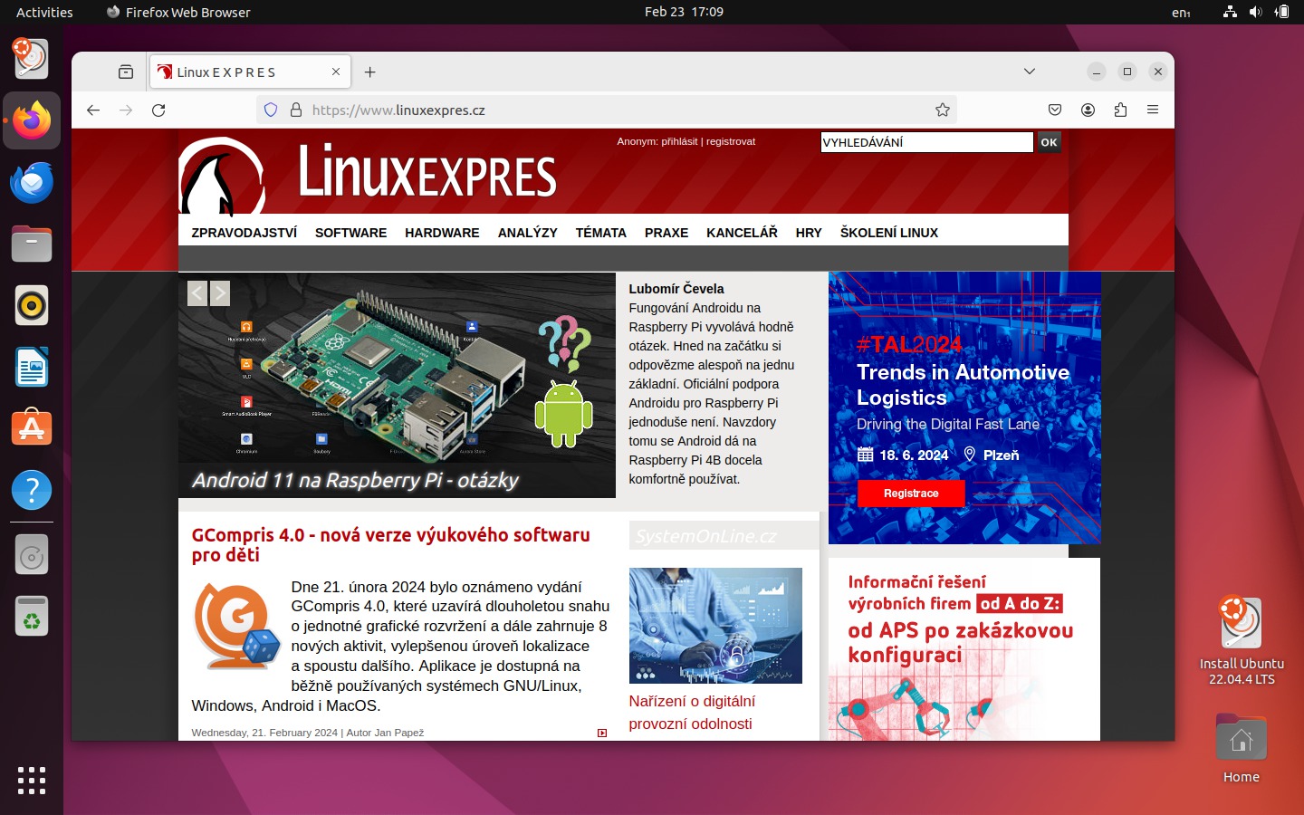The width and height of the screenshot is (1304, 815).
Task: Open the Firefox account menu
Action: tap(1088, 110)
